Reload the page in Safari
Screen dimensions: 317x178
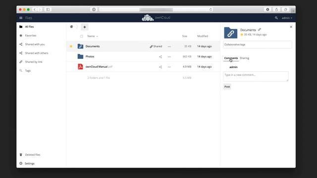pos(211,9)
